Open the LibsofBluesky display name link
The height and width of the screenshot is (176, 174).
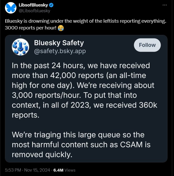33,5
